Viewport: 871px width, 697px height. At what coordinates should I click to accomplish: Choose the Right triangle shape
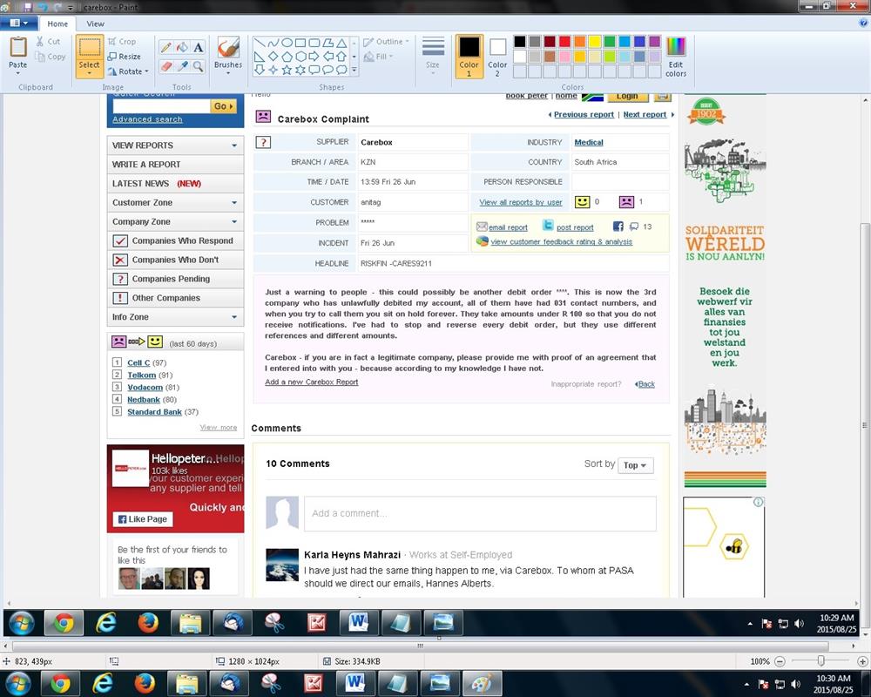[260, 56]
